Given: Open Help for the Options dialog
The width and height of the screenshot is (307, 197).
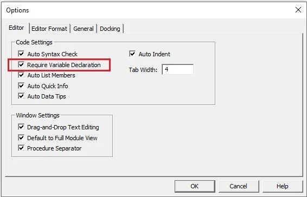Looking at the screenshot, I should pos(283,186).
